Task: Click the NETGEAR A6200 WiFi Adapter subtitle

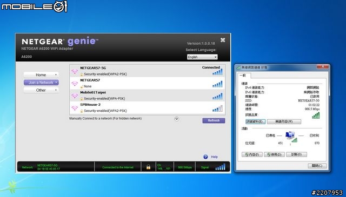Action: point(47,49)
